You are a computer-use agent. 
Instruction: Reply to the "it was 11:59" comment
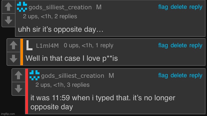tap(195, 75)
